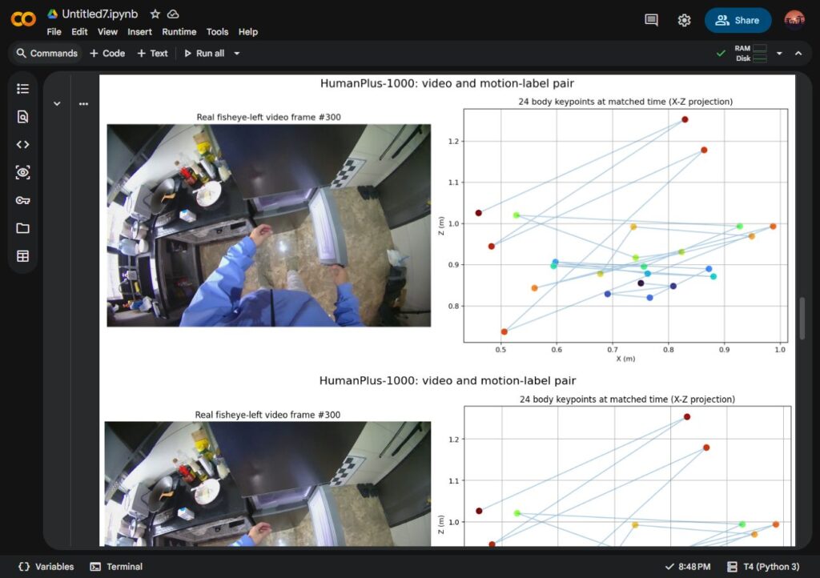820x578 pixels.
Task: Open Secrets key sidebar icon
Action: click(x=22, y=200)
